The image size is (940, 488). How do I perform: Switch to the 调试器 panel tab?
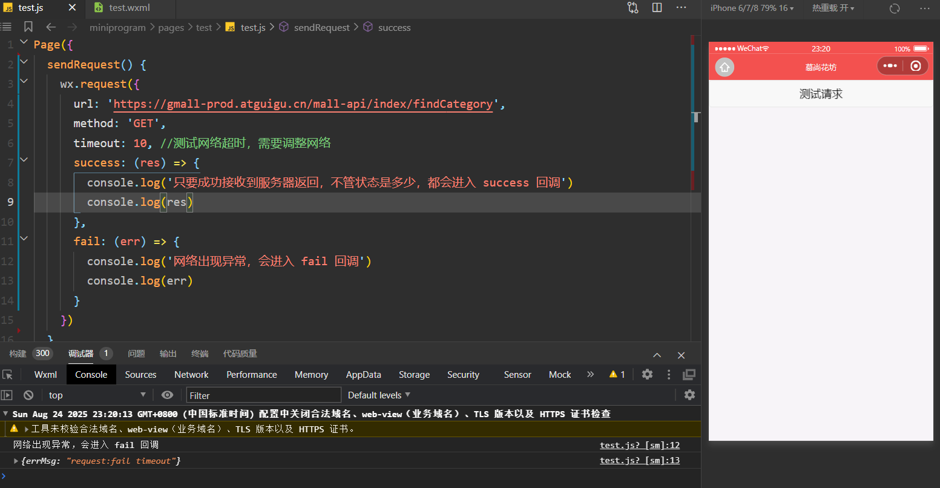coord(81,354)
